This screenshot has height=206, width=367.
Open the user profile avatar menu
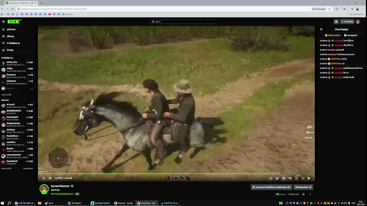pos(358,21)
